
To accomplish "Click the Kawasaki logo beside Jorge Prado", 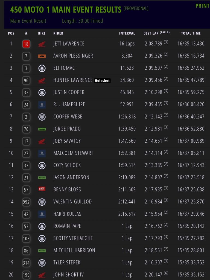I will click(42, 129).
